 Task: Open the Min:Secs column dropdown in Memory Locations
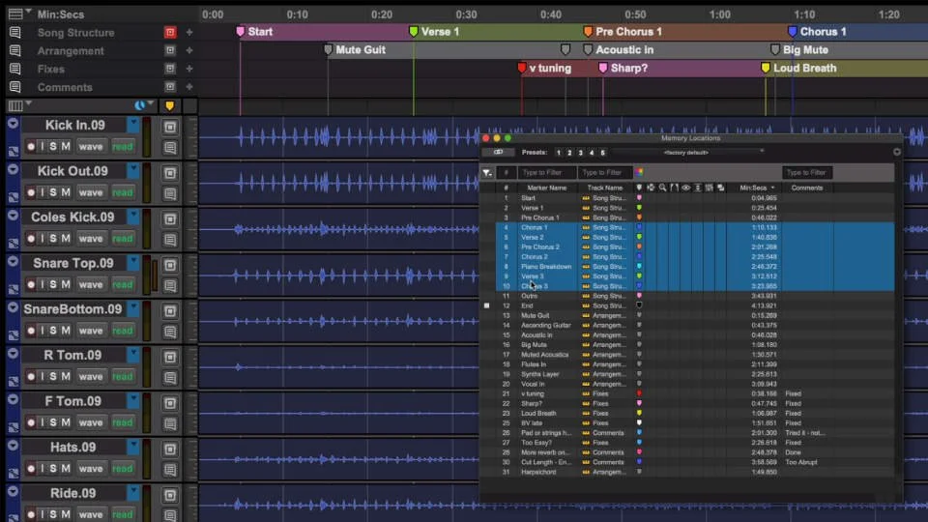[x=772, y=188]
